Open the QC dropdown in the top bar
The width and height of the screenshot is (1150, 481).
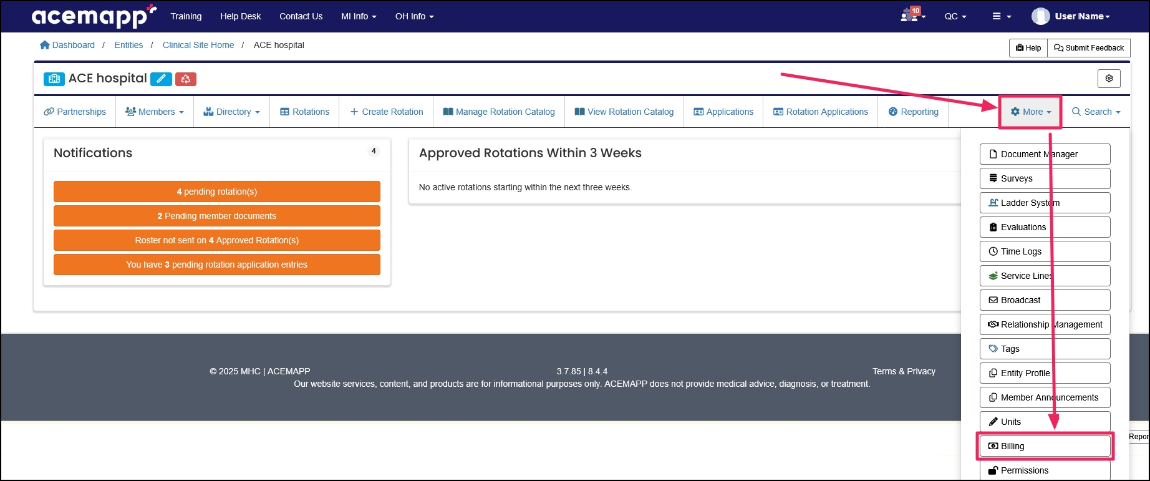[x=955, y=16]
